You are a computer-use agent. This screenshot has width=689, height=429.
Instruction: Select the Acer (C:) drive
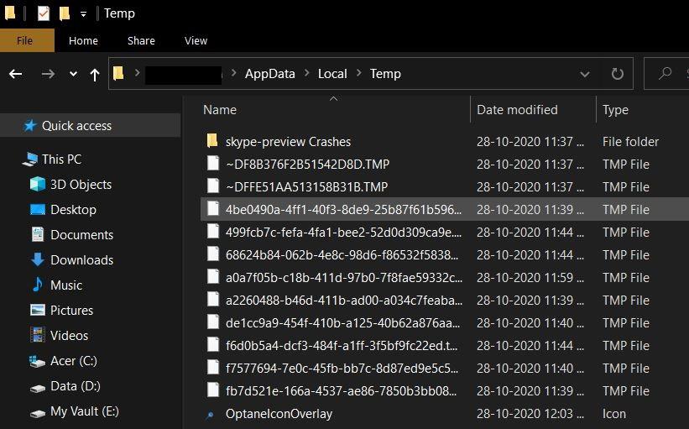(75, 361)
